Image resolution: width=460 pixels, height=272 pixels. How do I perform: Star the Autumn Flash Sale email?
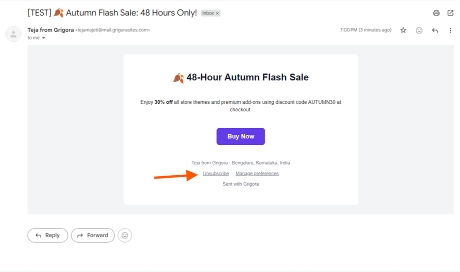(403, 30)
